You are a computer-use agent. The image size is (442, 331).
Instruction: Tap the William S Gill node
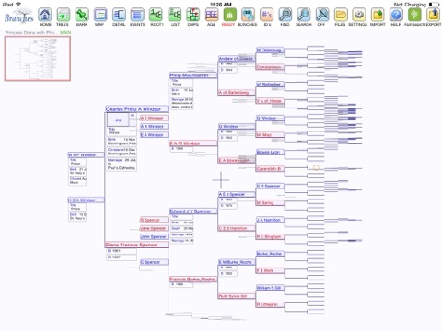pos(270,288)
